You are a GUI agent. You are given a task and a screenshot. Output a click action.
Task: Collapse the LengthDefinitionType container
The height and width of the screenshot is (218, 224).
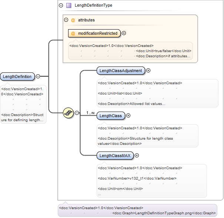(61, 6)
